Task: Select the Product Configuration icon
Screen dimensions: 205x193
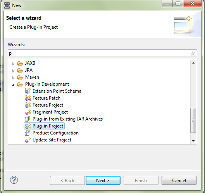Action: [28, 133]
